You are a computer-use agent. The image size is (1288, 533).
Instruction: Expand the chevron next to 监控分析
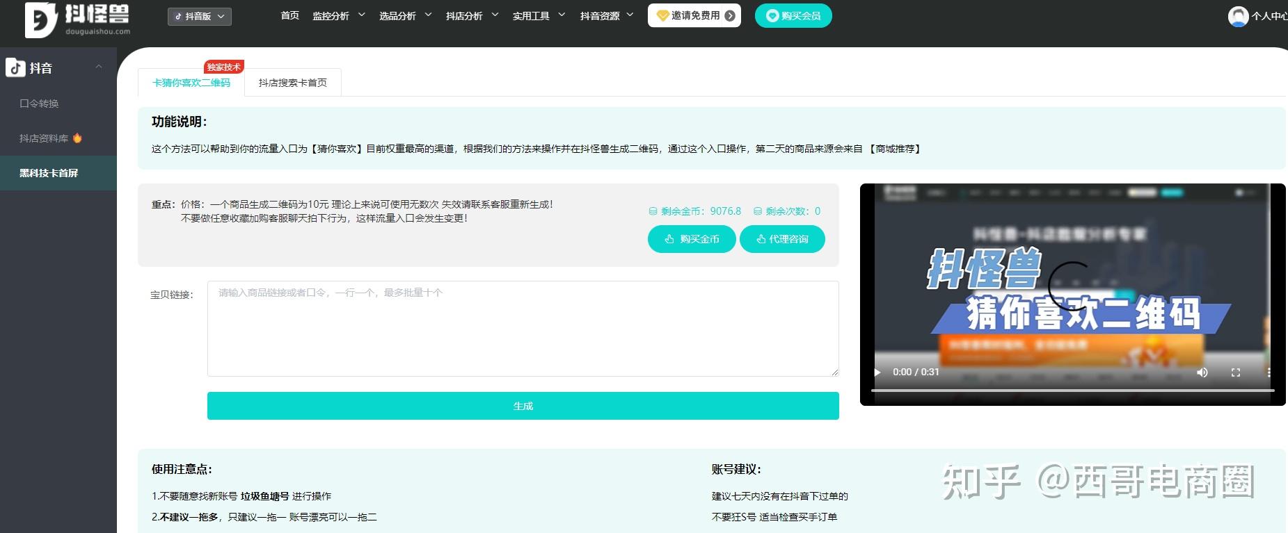tap(361, 15)
